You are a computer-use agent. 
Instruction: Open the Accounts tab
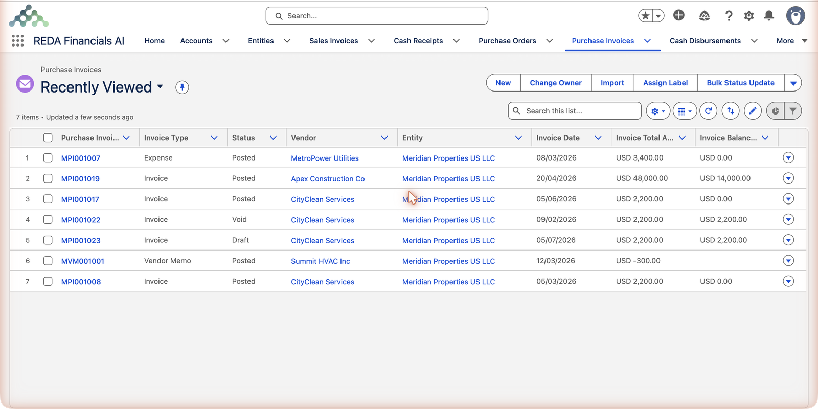(x=196, y=41)
